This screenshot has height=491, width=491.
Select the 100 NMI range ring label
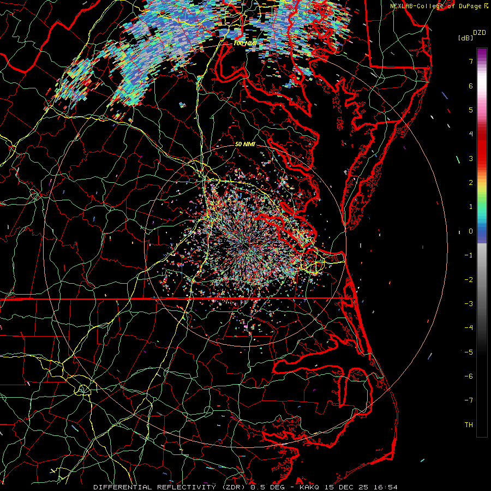[x=245, y=43]
